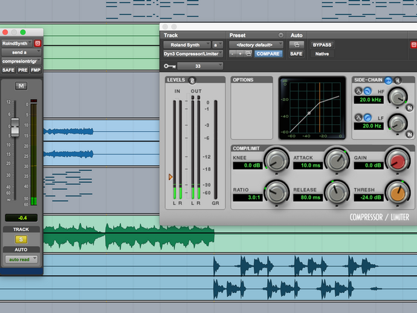Adjust the red GAIN knob

click(x=398, y=161)
